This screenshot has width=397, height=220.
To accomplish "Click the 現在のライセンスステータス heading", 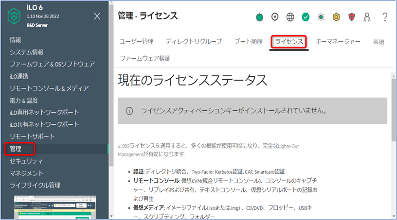I will pos(193,80).
